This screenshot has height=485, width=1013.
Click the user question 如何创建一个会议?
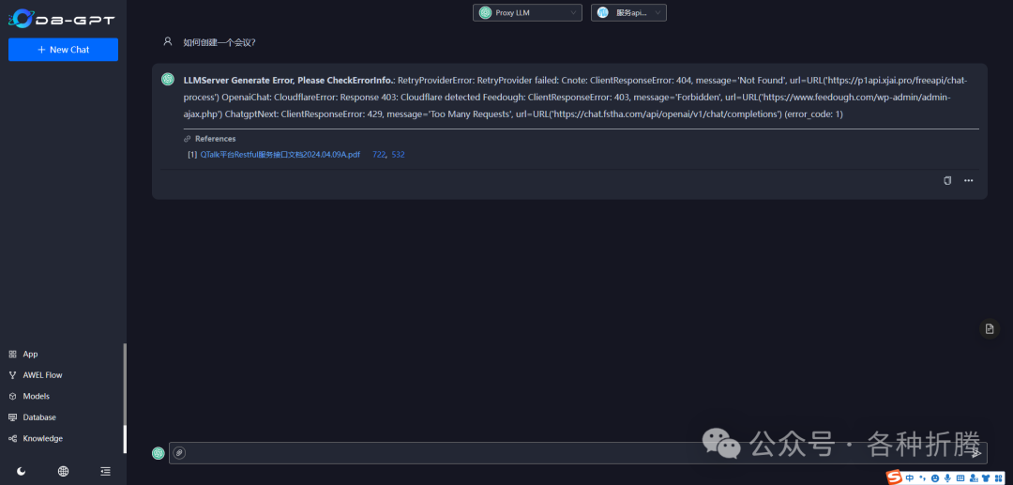219,42
